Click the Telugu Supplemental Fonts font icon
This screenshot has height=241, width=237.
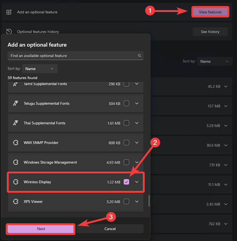pyautogui.click(x=16, y=103)
